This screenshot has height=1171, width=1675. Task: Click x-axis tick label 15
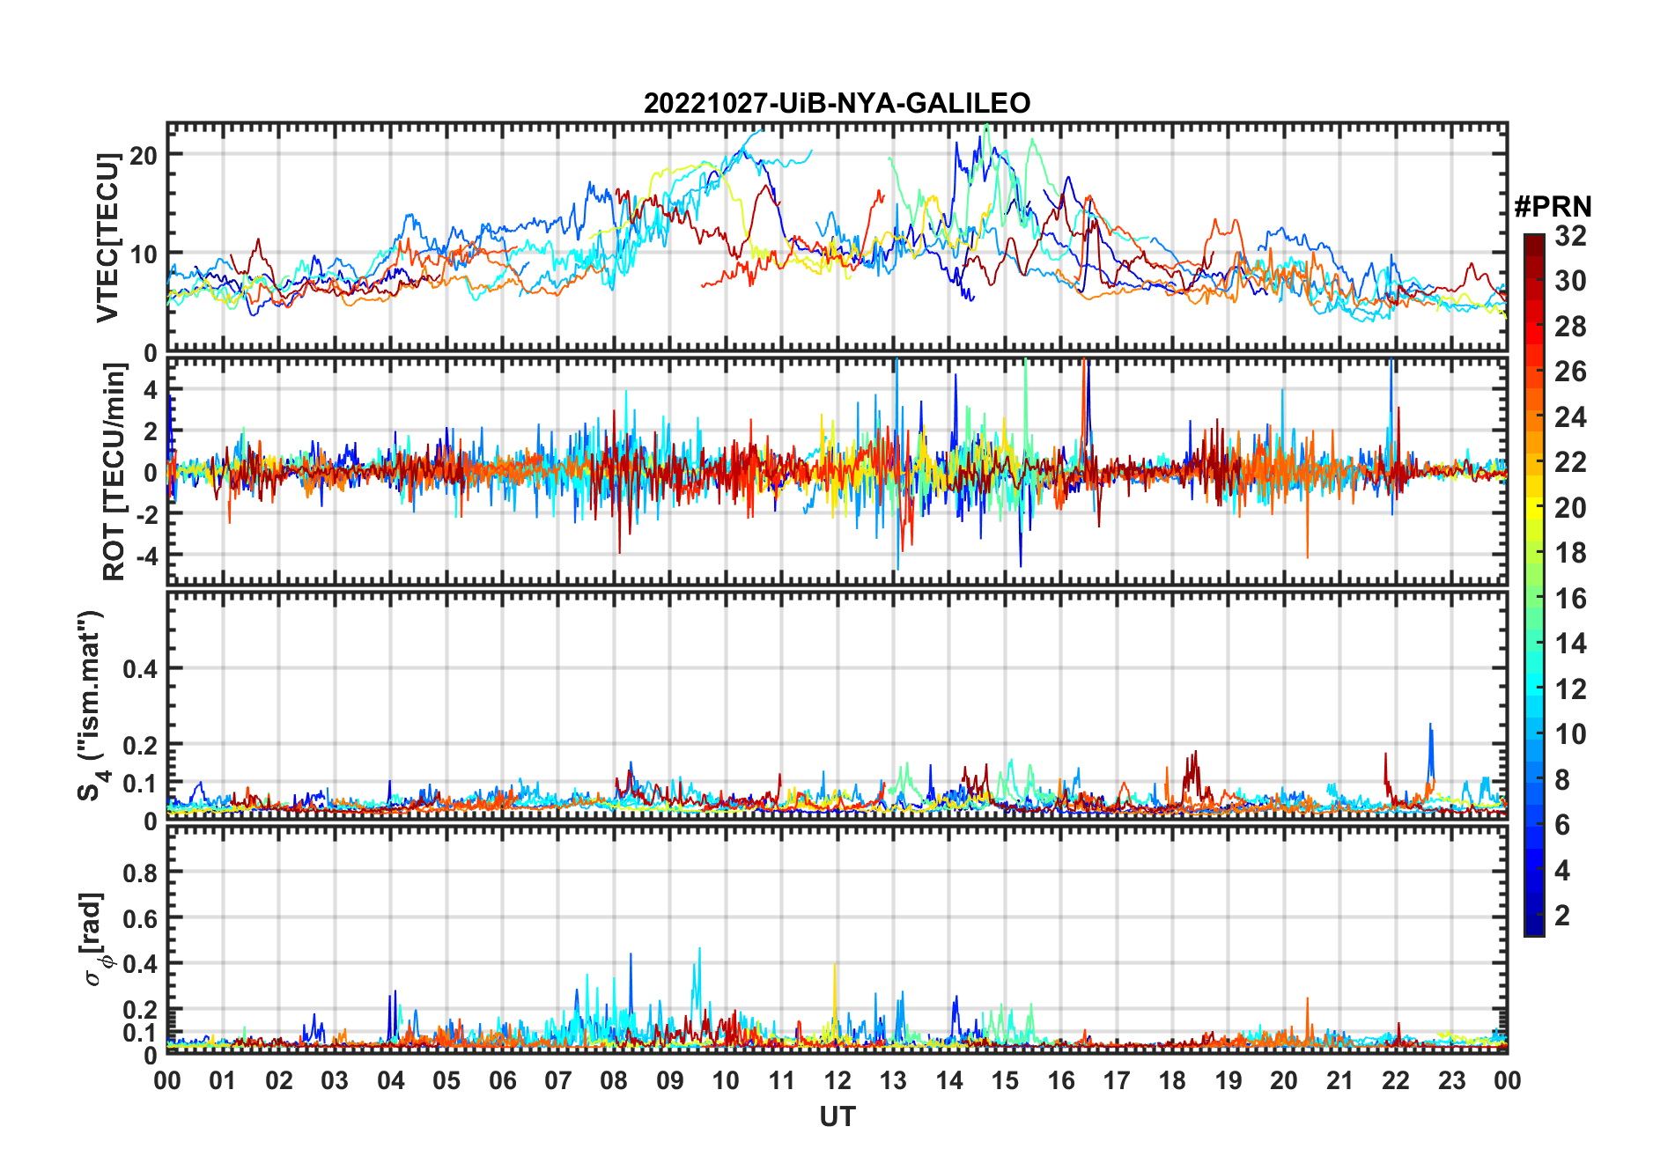[x=1005, y=1080]
